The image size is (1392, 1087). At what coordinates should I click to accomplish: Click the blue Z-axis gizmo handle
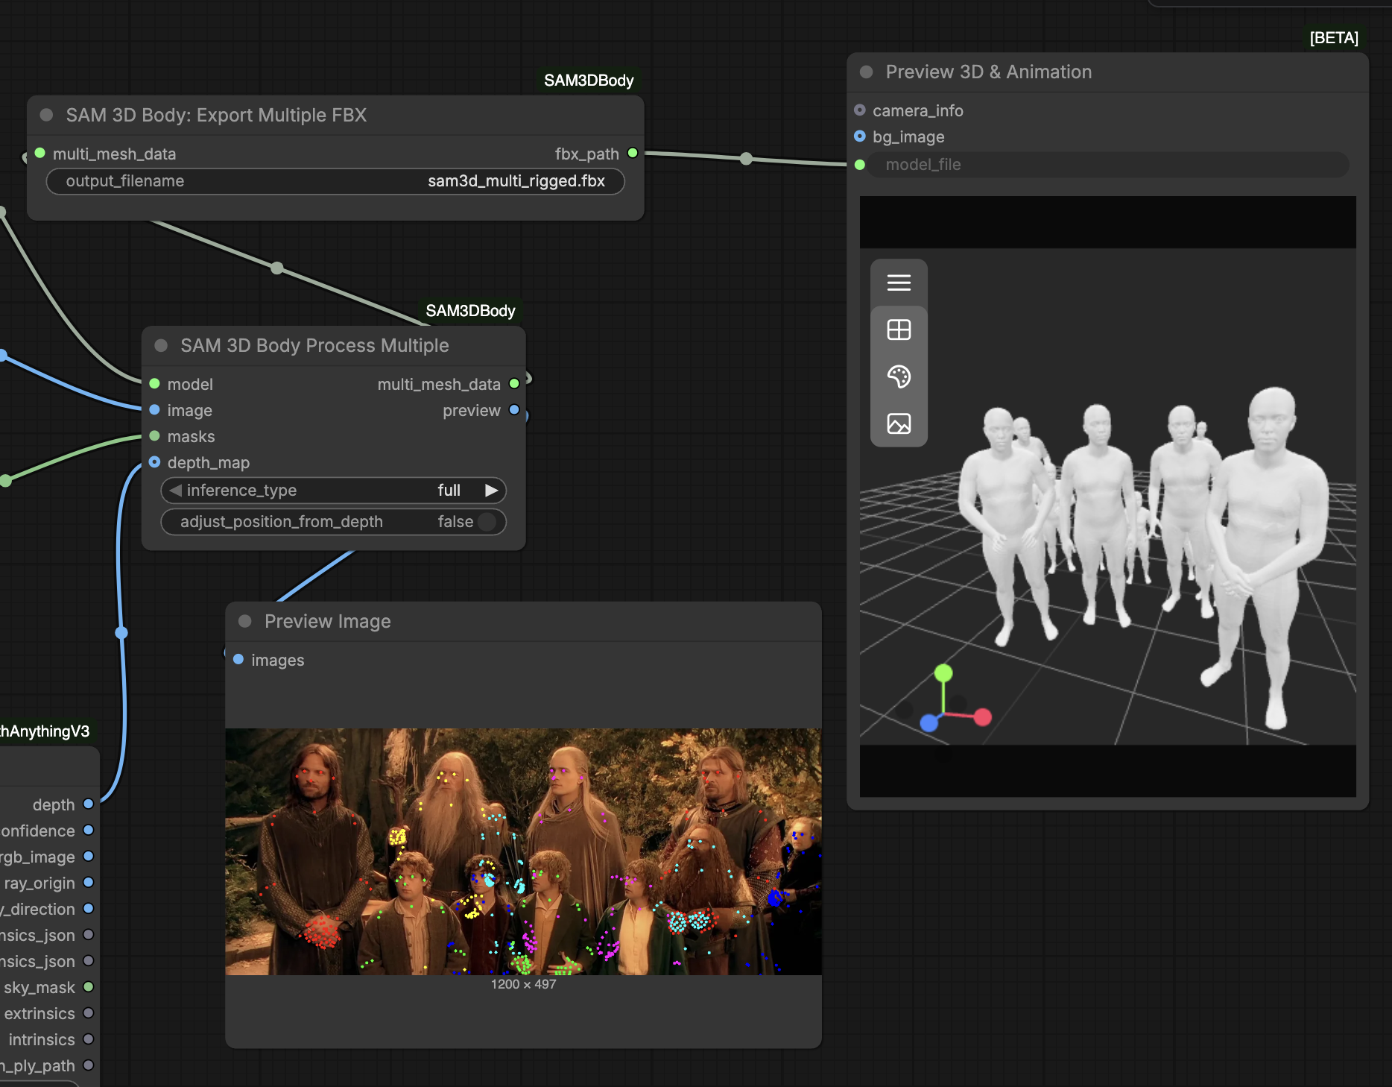[929, 722]
